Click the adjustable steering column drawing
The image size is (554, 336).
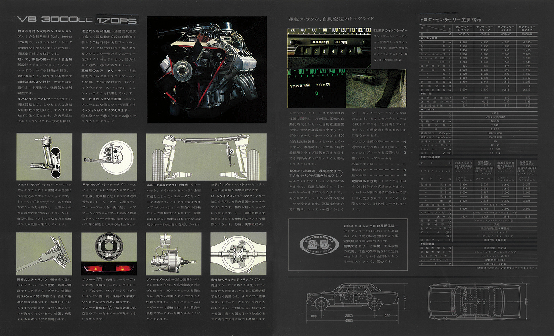pos(45,253)
